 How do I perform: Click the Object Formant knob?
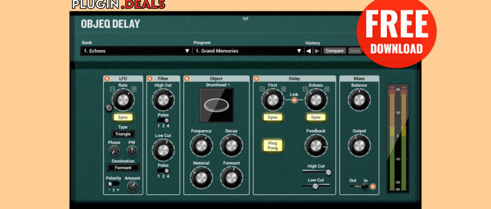231,178
